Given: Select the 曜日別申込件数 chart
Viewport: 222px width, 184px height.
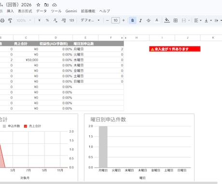Looking at the screenshot, I should 139,148.
